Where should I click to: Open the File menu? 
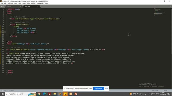pyautogui.click(x=2, y=3)
